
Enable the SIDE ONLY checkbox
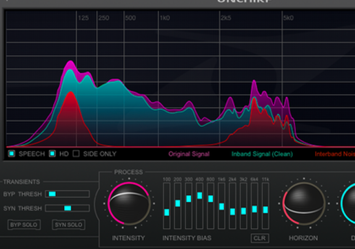click(x=76, y=154)
